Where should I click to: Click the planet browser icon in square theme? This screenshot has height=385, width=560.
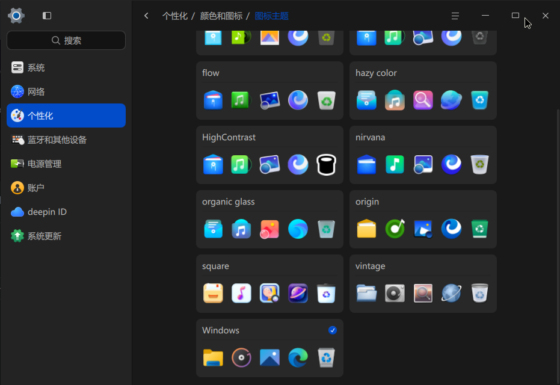coord(298,293)
